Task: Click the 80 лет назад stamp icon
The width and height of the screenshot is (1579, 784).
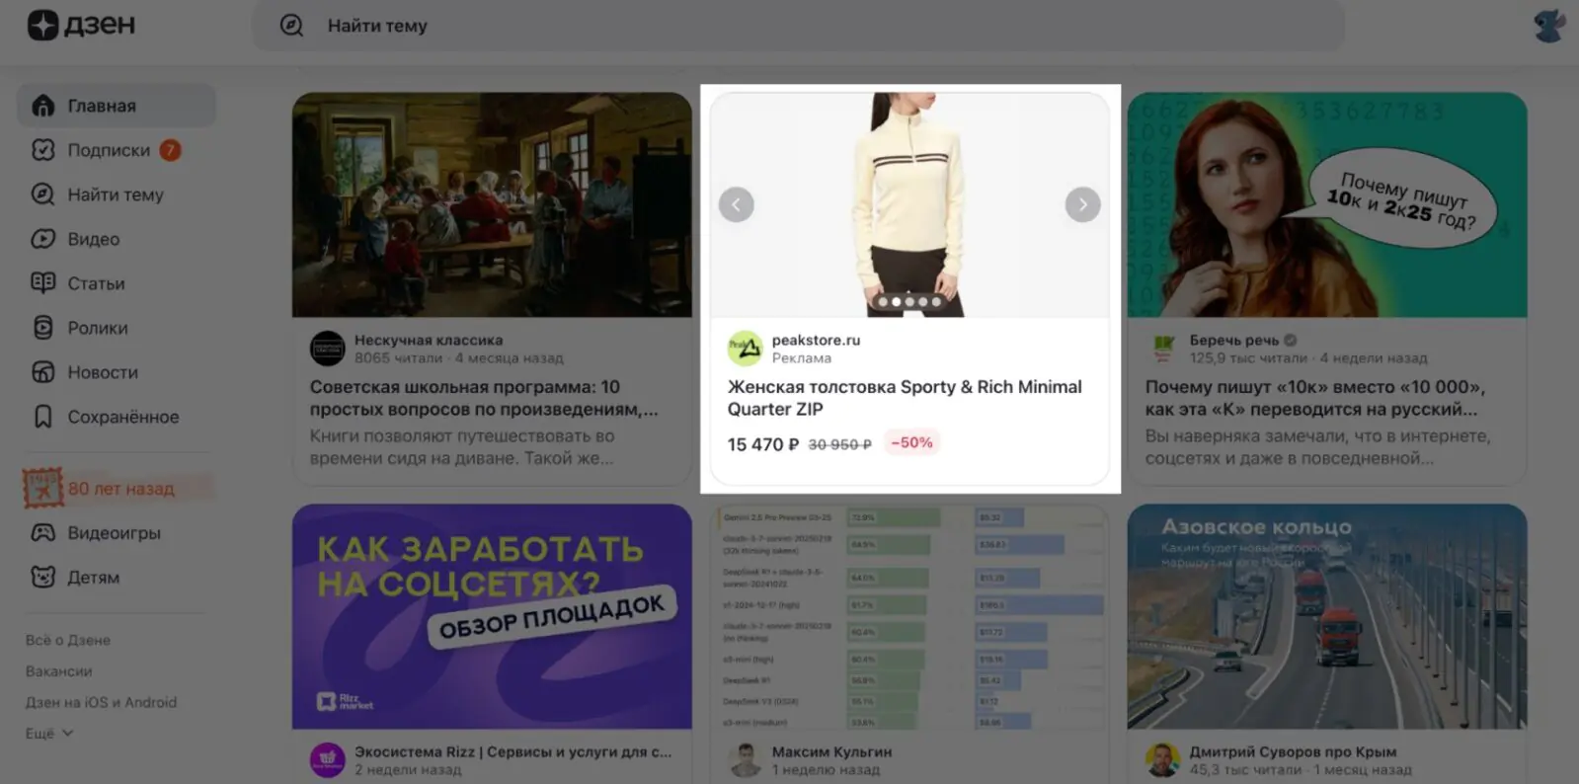Action: pos(42,488)
